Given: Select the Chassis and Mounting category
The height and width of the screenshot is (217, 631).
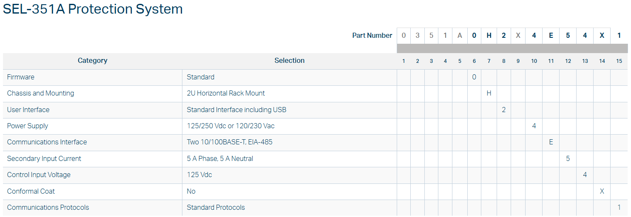Looking at the screenshot, I should [40, 93].
